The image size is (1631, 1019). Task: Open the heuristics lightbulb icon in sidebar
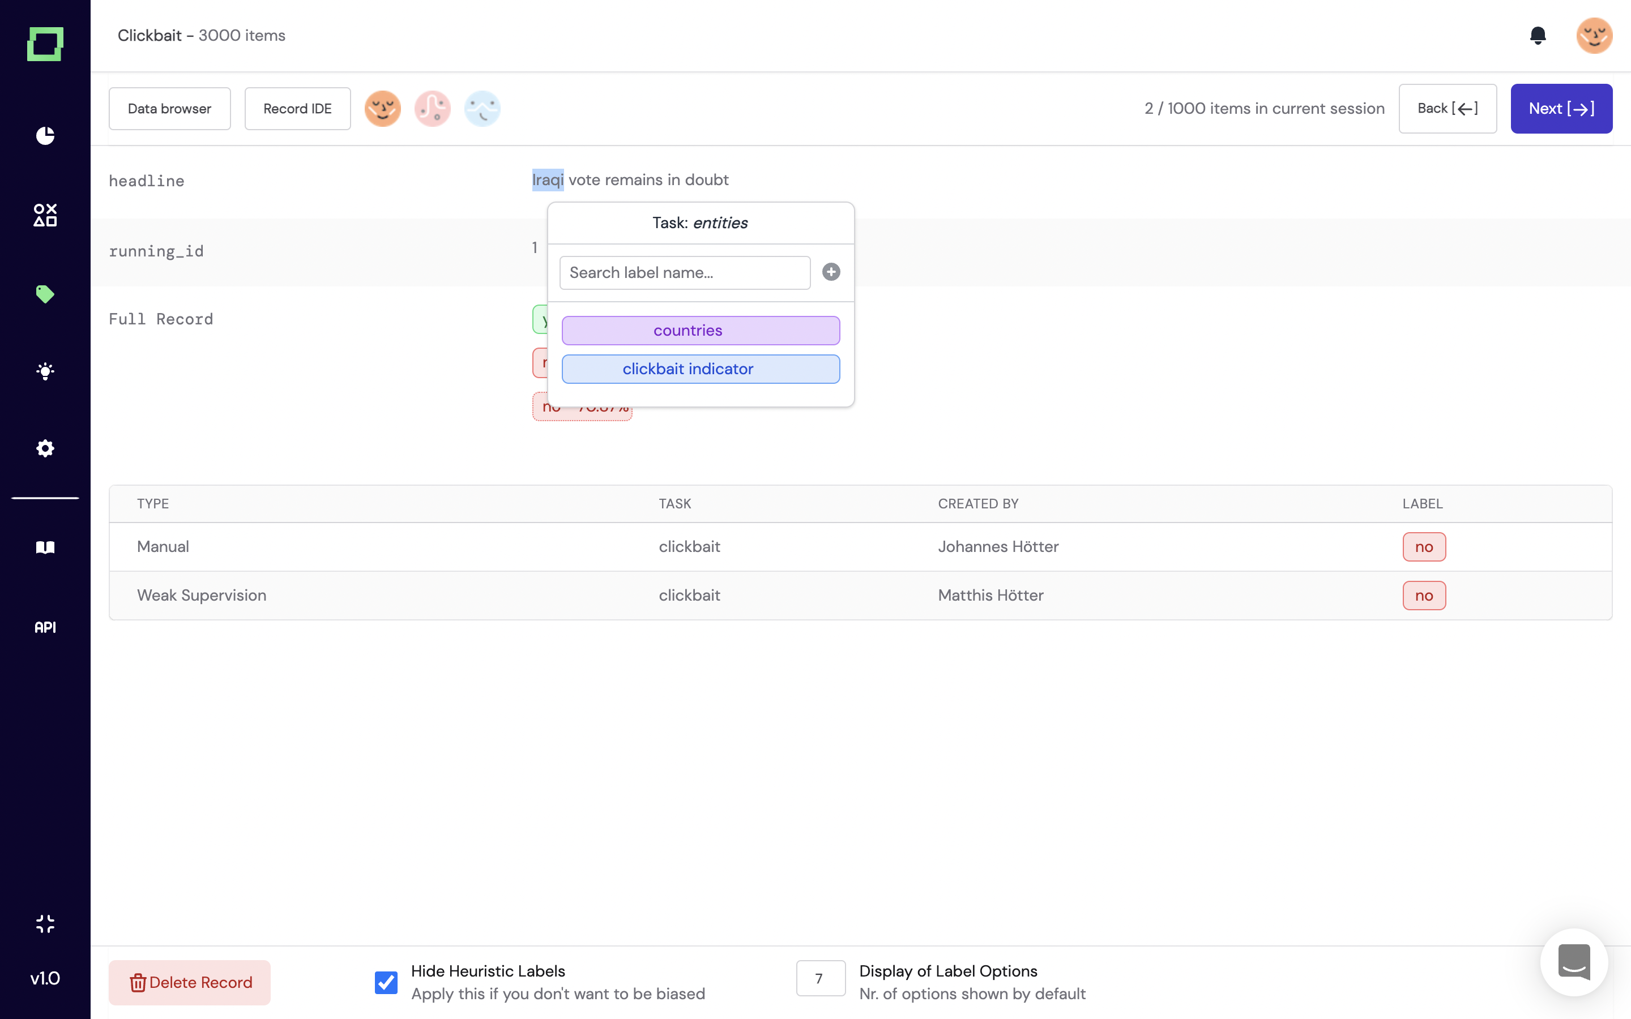coord(45,371)
